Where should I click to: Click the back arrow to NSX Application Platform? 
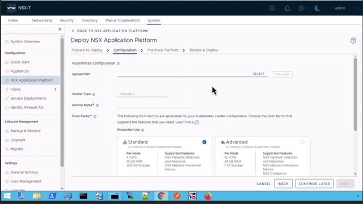click(x=73, y=31)
